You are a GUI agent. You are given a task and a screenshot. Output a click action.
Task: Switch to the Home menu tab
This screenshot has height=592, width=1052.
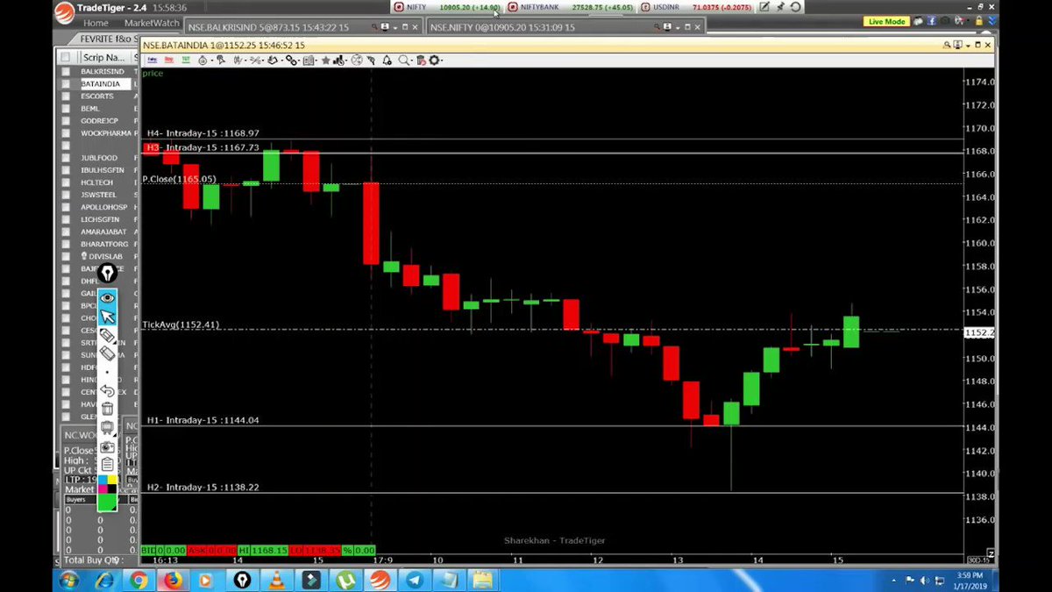click(96, 23)
